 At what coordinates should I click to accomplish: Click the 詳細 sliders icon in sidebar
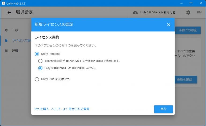coord(6,50)
